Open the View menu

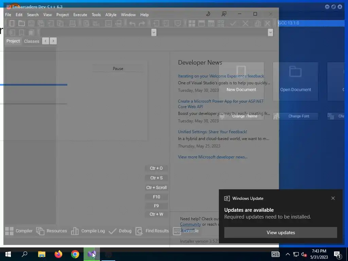[x=48, y=15]
